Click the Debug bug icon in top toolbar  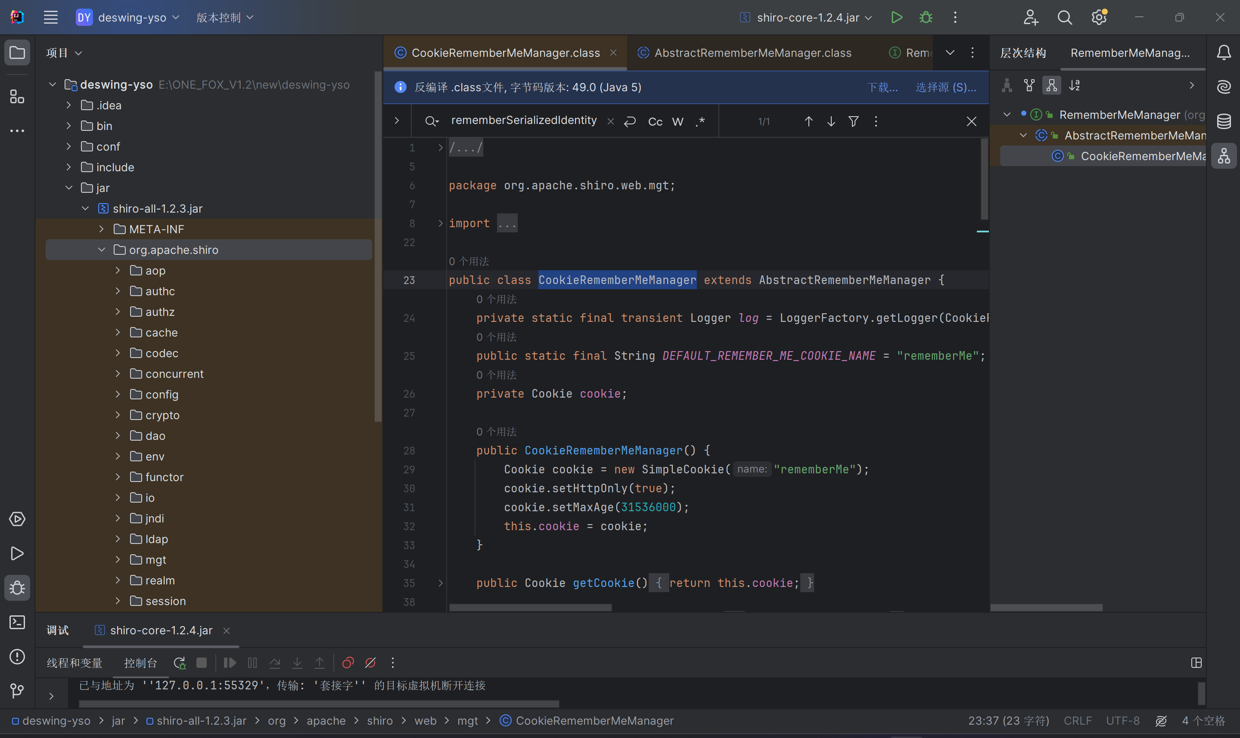click(926, 17)
